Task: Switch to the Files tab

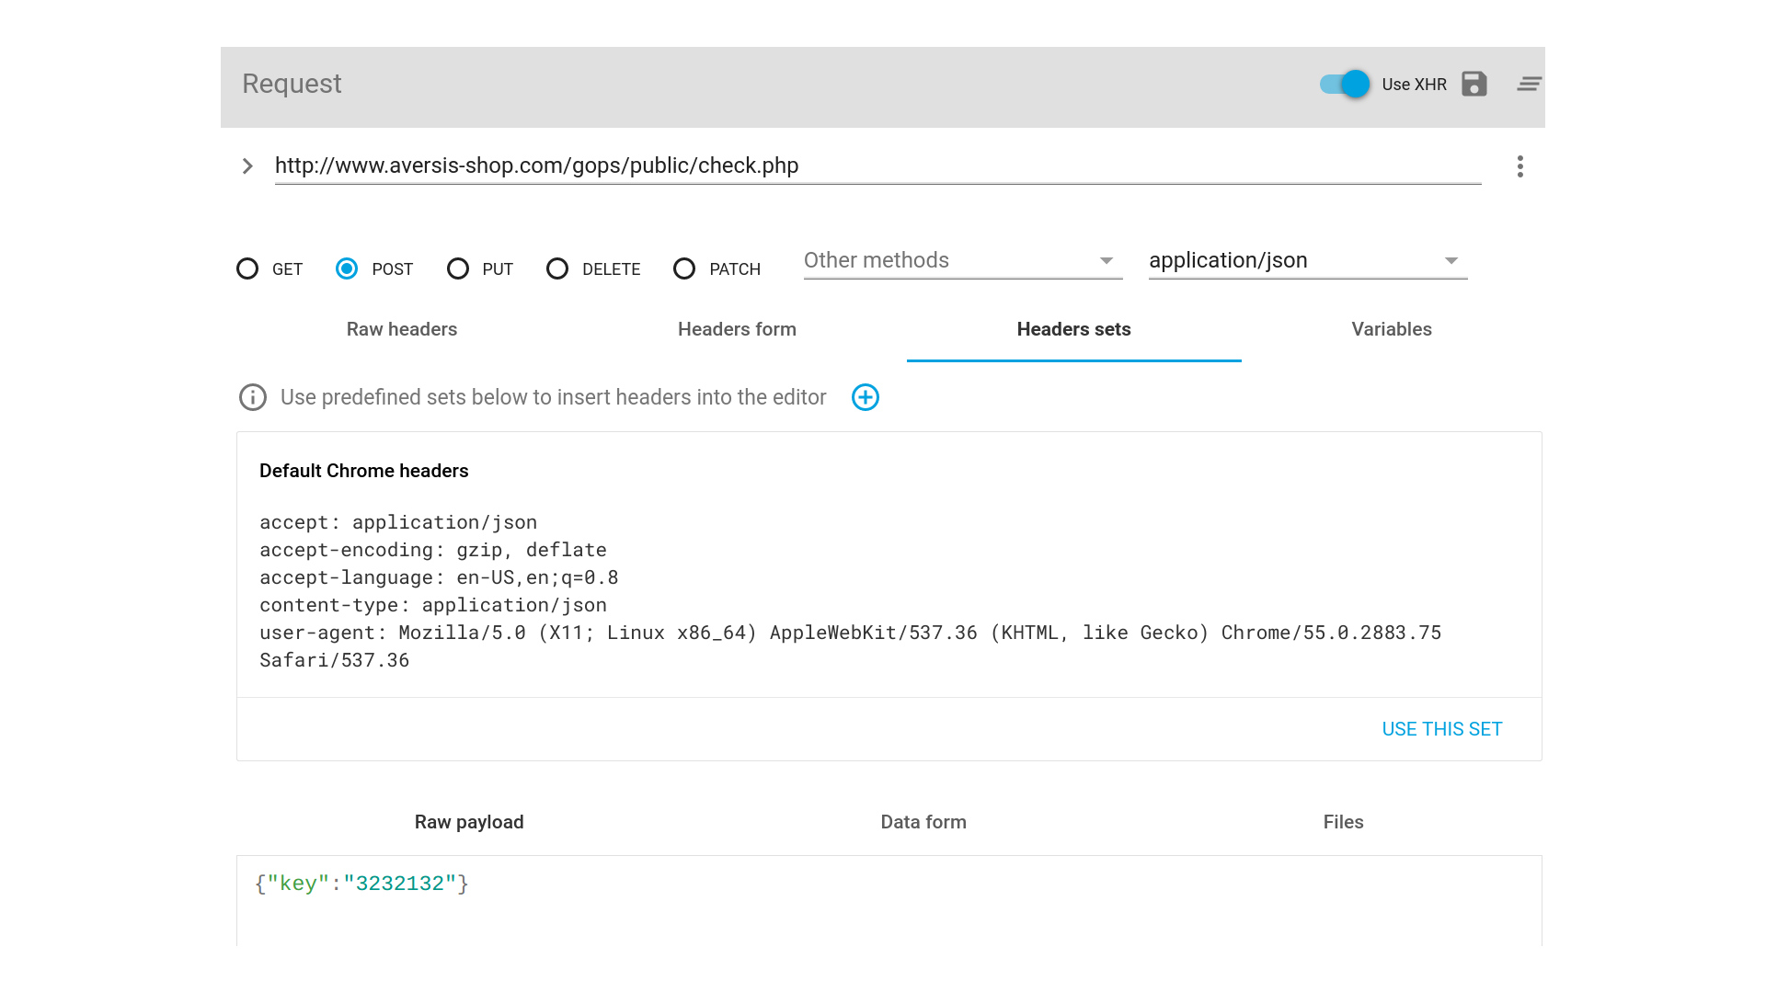Action: point(1343,822)
